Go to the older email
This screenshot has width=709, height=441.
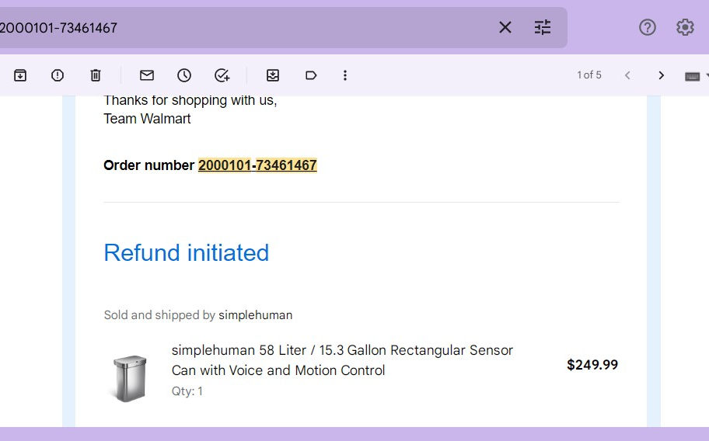coord(661,75)
